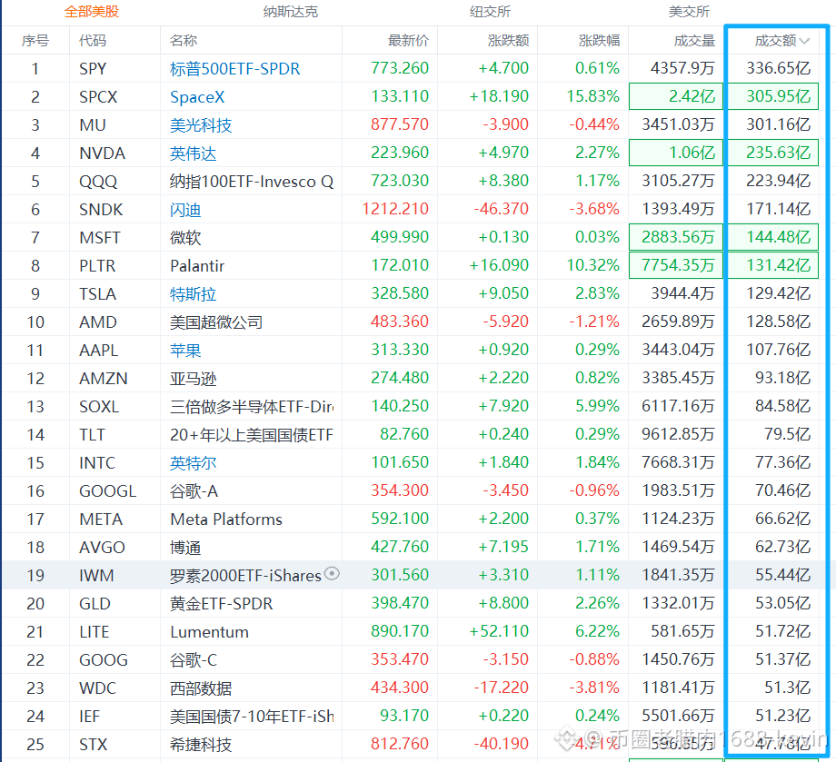Switch to the 全部美股 tab

tap(92, 12)
